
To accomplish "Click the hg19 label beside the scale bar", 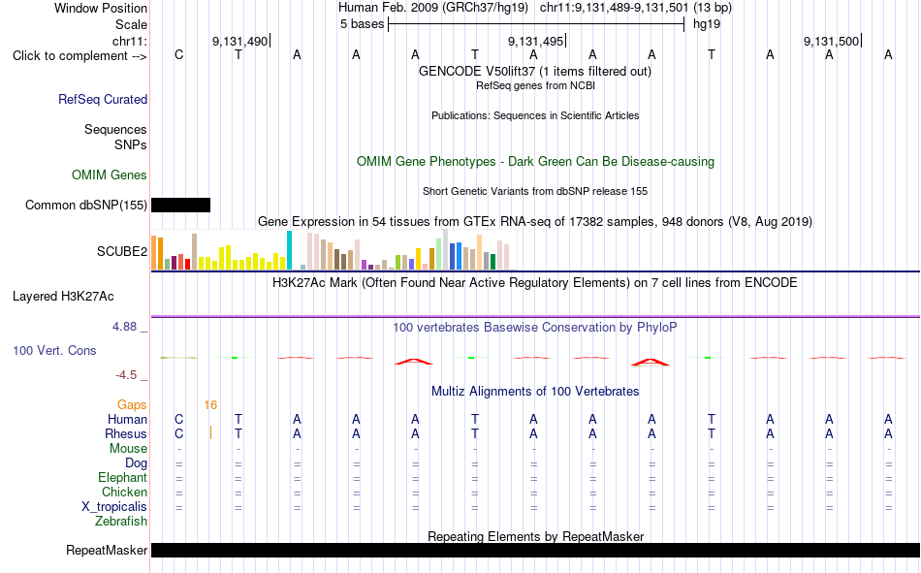I will point(707,24).
